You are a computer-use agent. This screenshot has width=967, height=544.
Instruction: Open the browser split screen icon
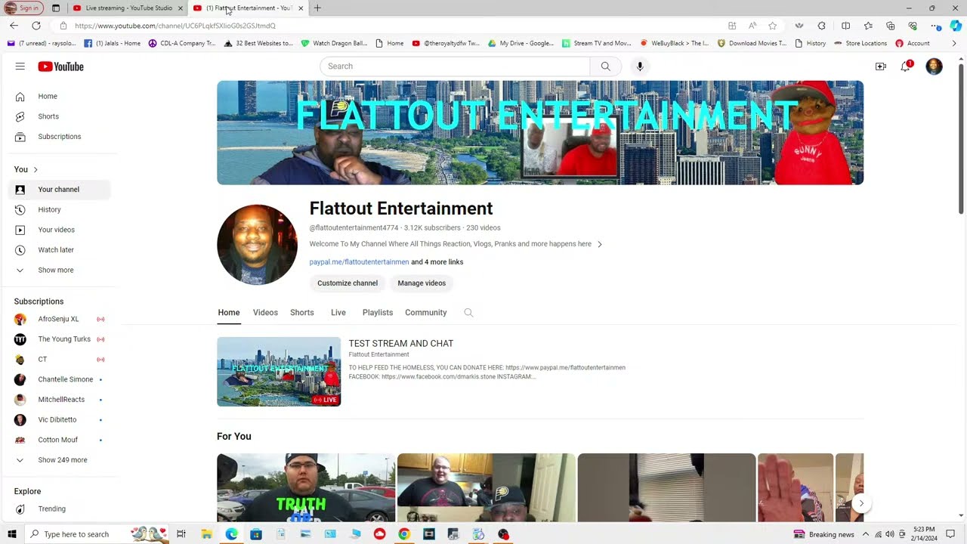[845, 26]
